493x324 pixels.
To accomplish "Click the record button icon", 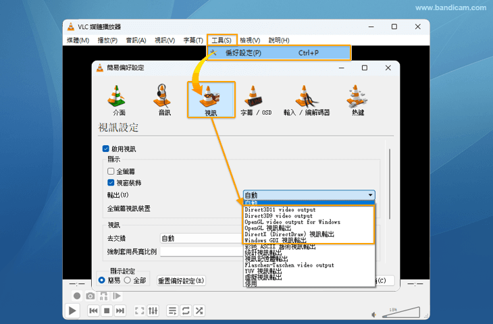I will (77, 296).
